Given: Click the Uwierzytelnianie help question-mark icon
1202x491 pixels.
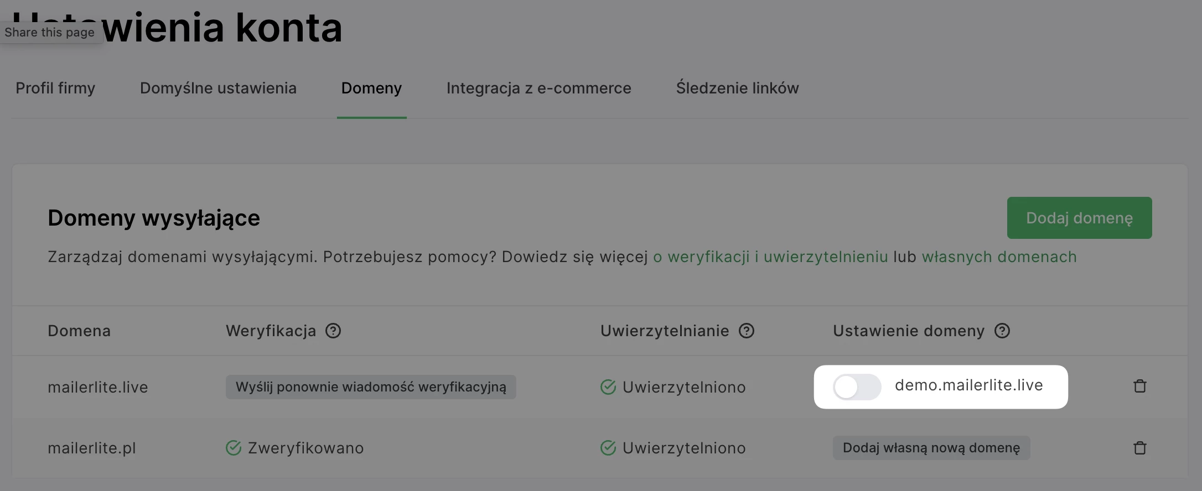Looking at the screenshot, I should 747,331.
